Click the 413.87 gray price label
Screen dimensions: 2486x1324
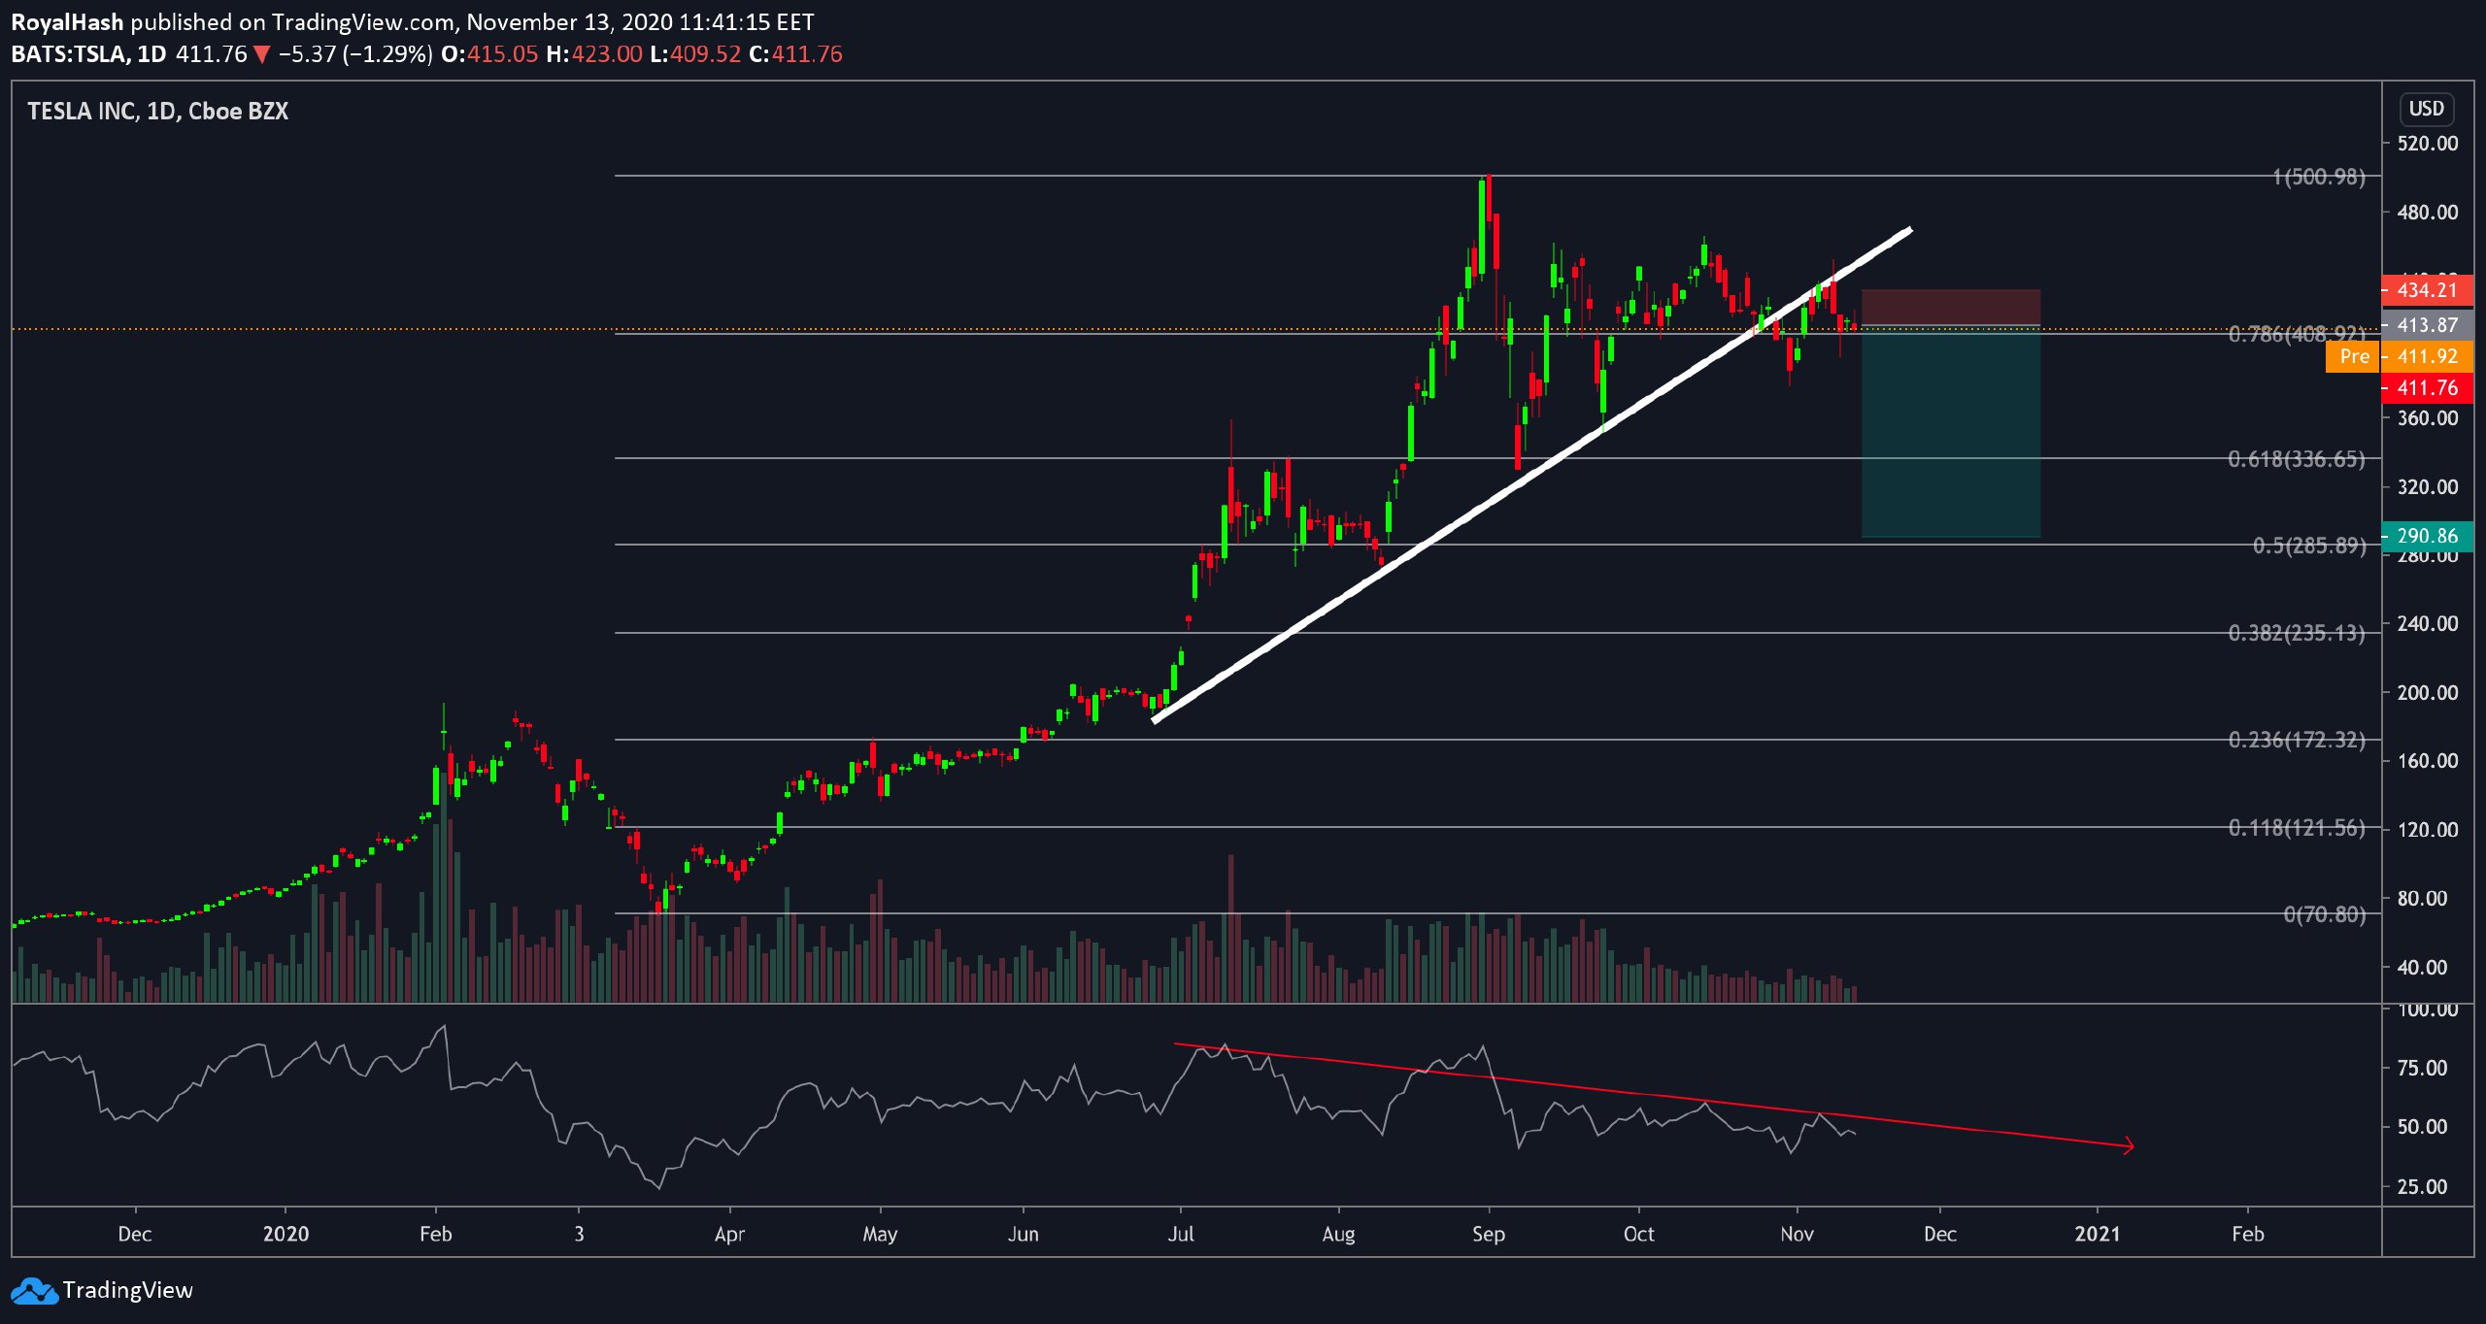[2427, 325]
